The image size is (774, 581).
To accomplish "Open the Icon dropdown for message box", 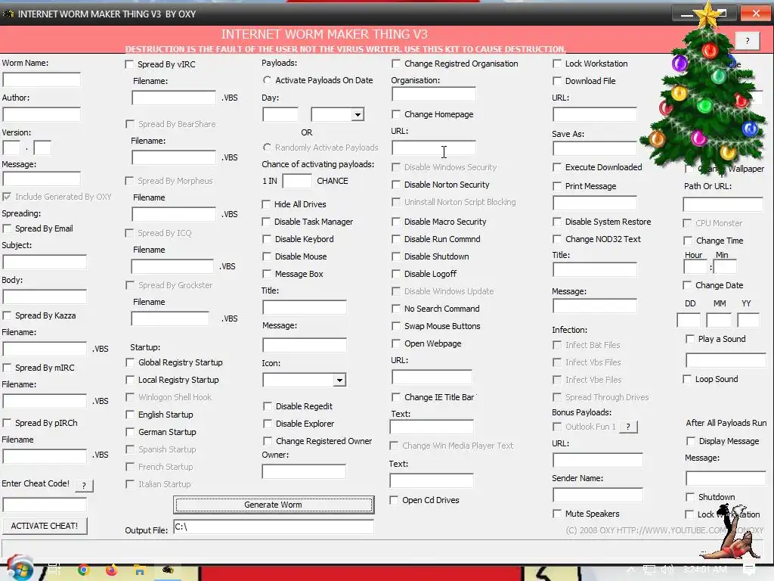I will [x=339, y=380].
